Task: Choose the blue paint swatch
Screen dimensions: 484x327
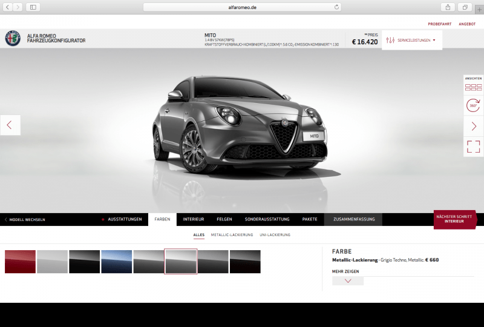Action: coord(116,262)
